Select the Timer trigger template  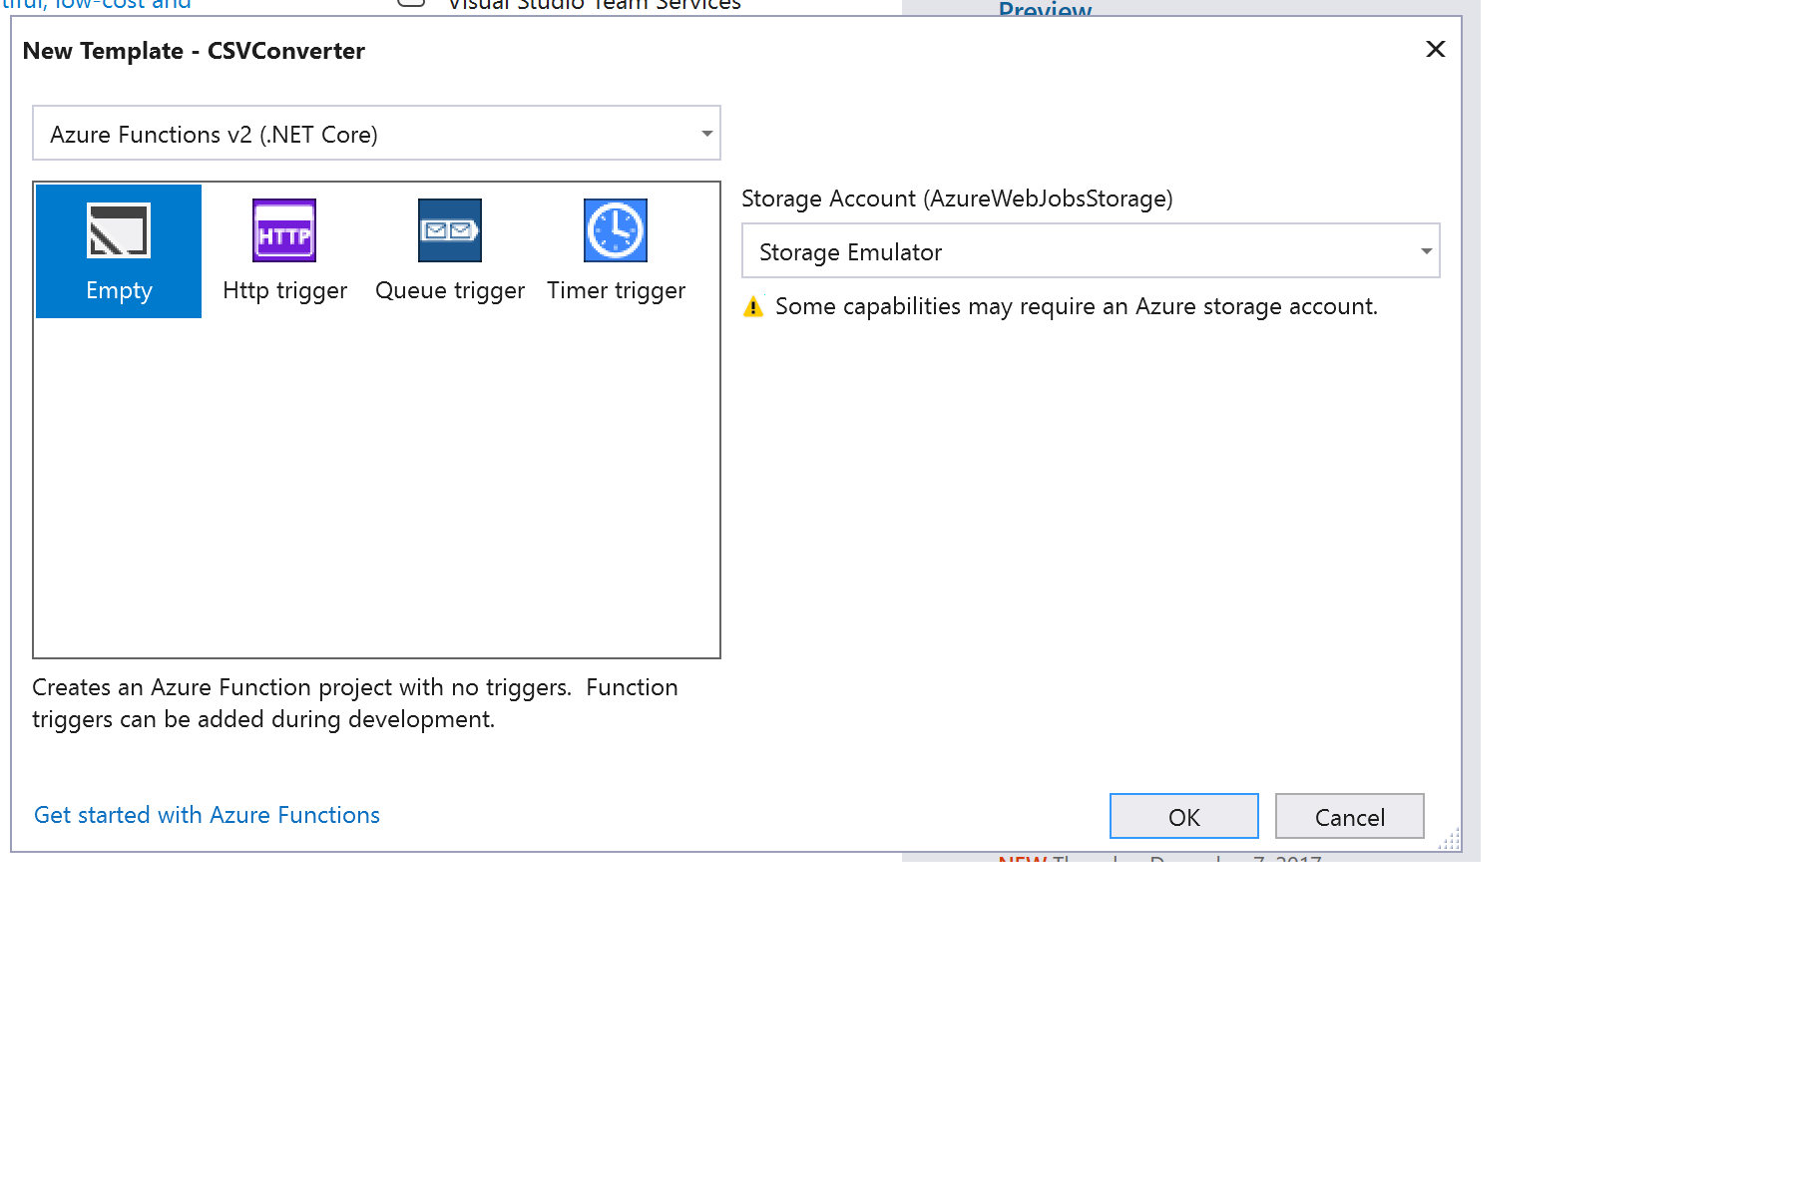point(616,251)
